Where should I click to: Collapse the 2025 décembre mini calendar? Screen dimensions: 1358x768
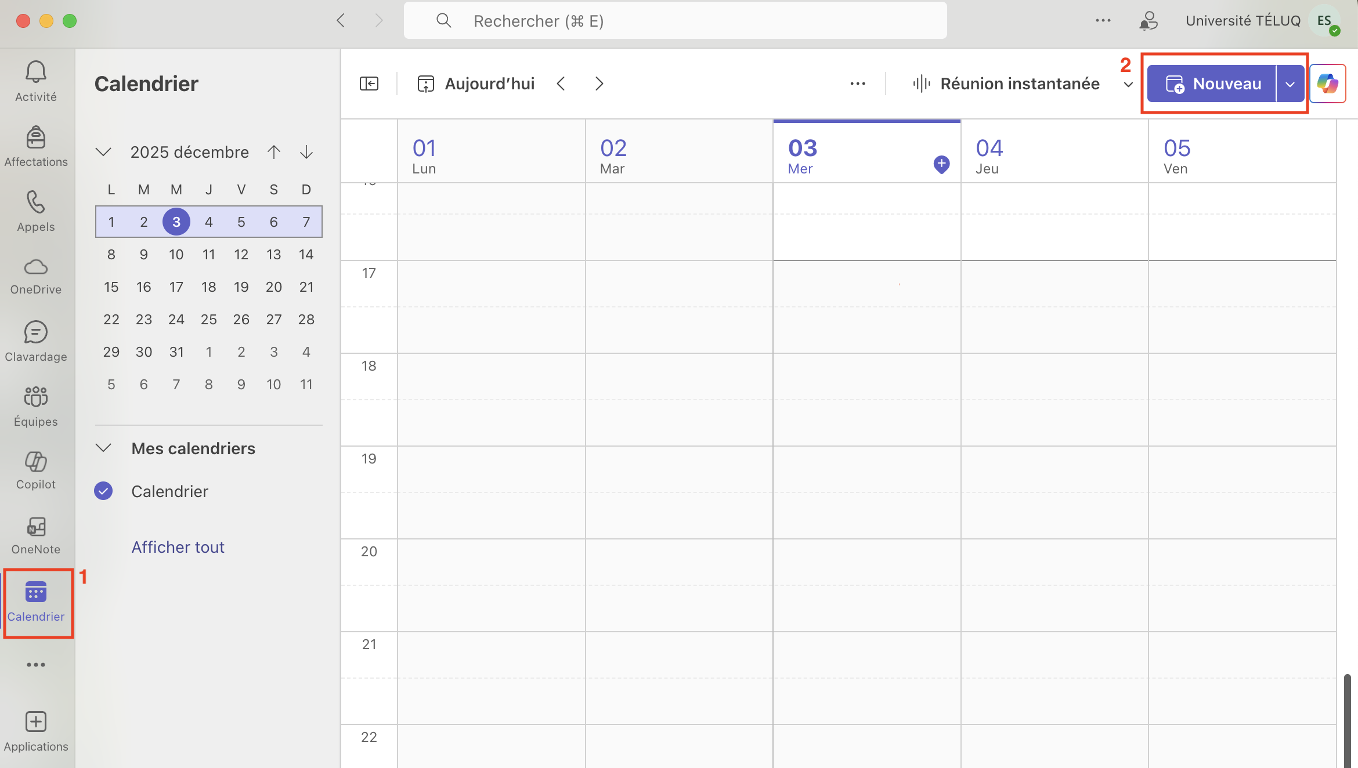pyautogui.click(x=104, y=152)
